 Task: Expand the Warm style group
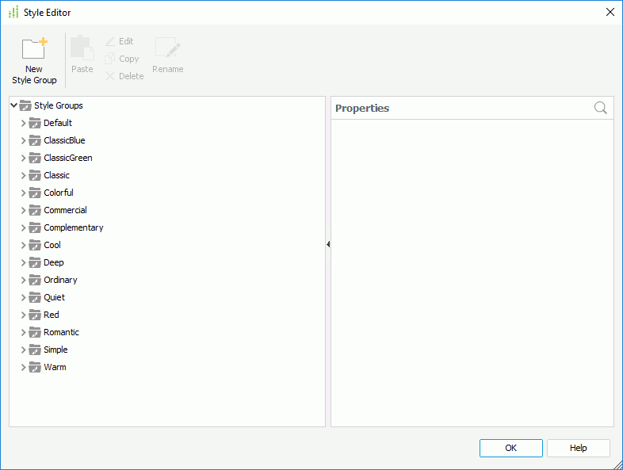coord(24,367)
